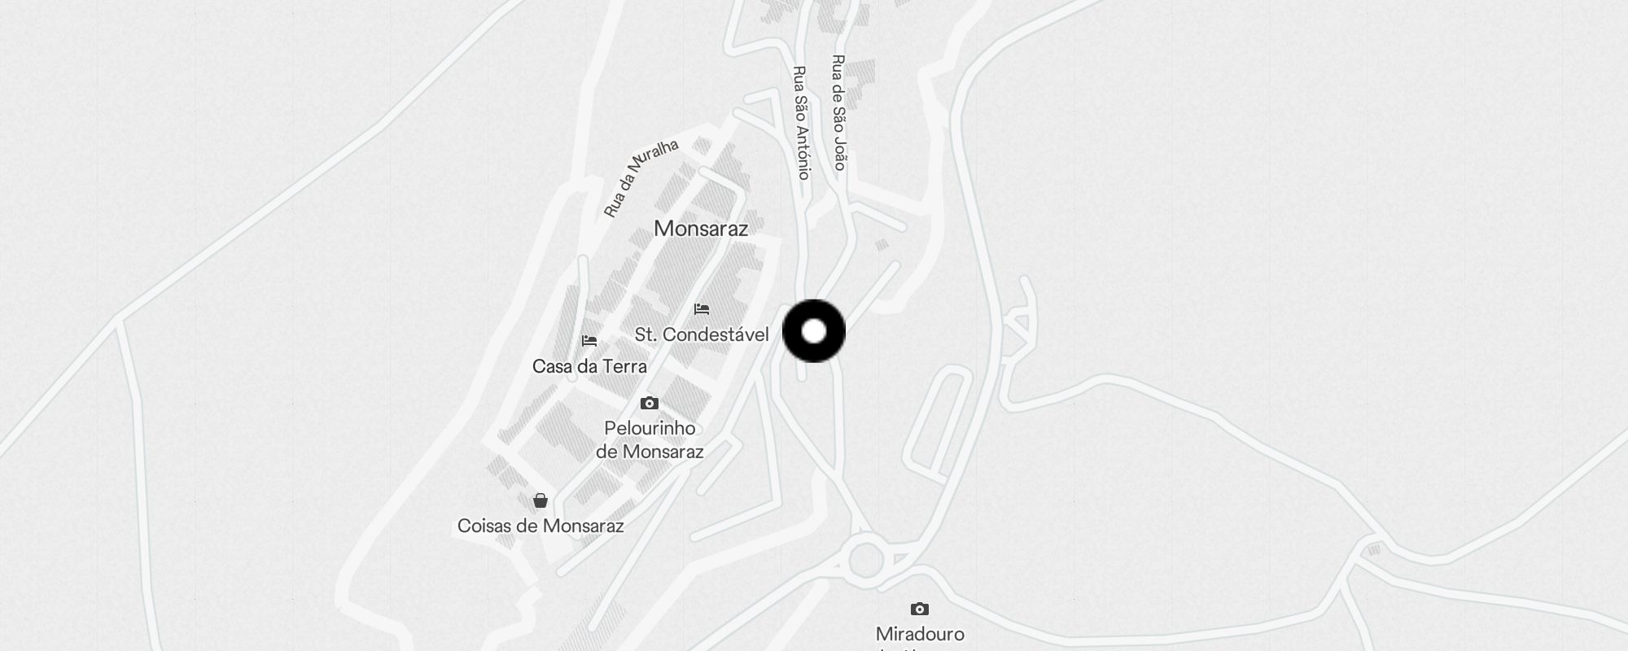Viewport: 1628px width, 651px height.
Task: Select the St. Condestável lodging bed icon
Action: pyautogui.click(x=702, y=309)
